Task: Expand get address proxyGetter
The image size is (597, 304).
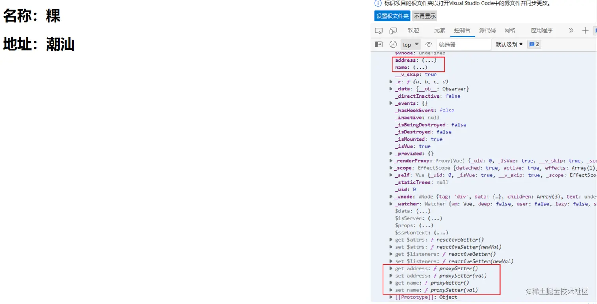Action: pyautogui.click(x=391, y=268)
